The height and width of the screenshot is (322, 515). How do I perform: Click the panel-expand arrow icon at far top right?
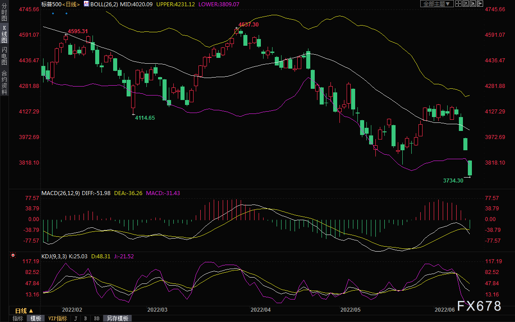coord(480,4)
